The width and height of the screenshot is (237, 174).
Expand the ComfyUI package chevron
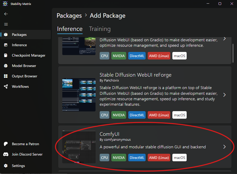225,147
